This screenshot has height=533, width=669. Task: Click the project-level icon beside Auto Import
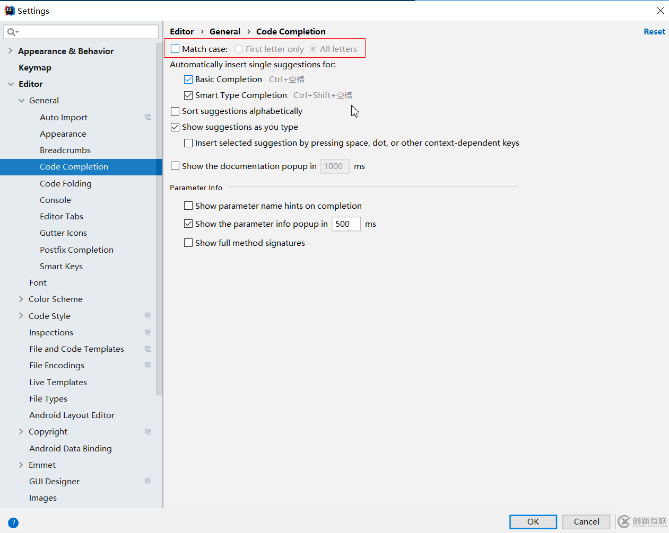149,117
